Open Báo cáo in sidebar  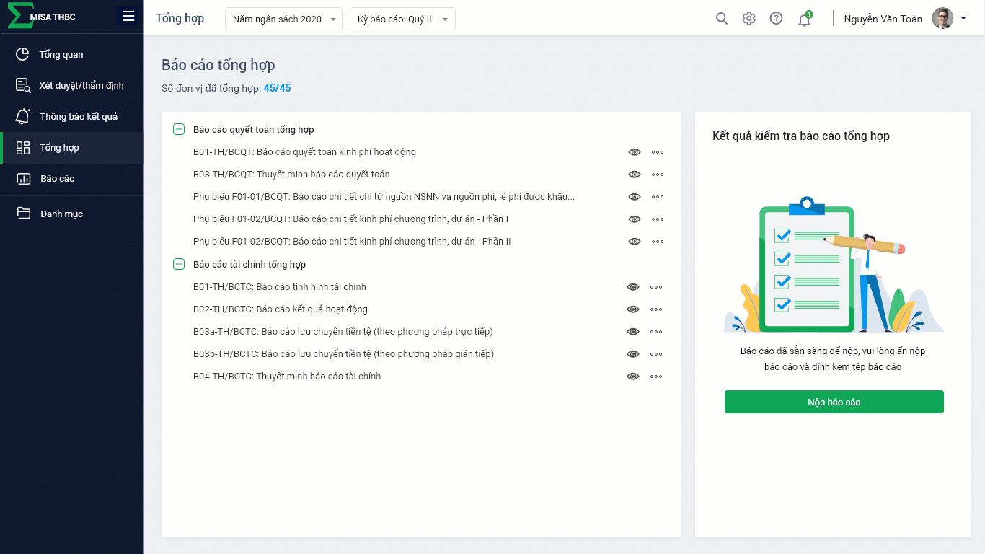click(x=72, y=178)
